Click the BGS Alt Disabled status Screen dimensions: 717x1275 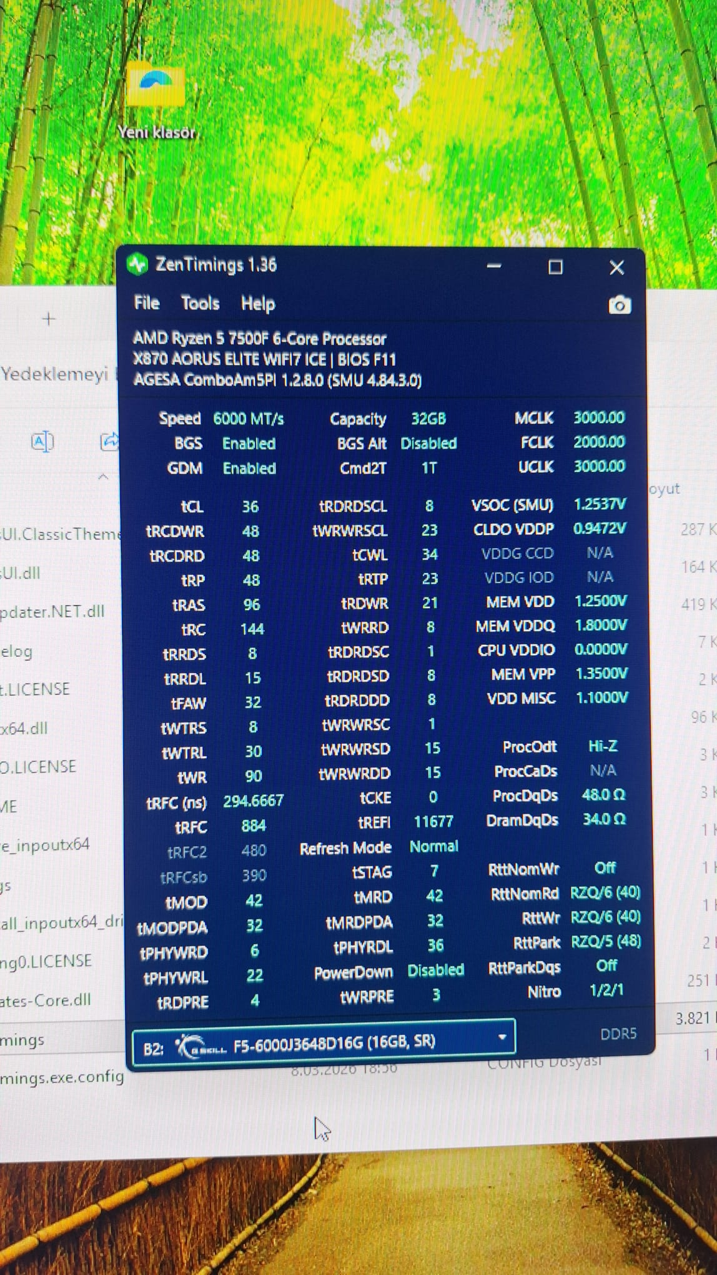(x=428, y=443)
